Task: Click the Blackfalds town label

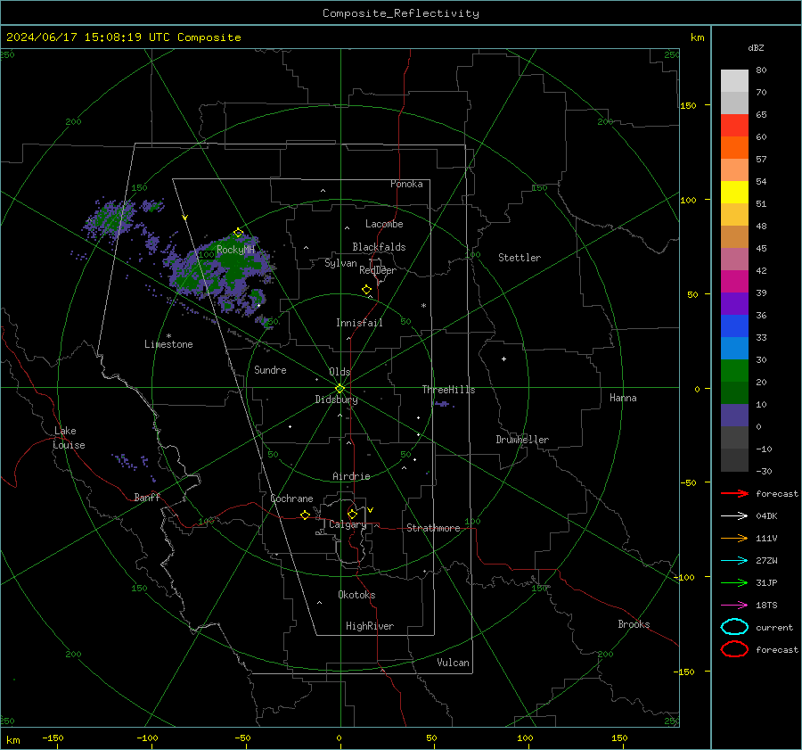Action: [x=379, y=247]
